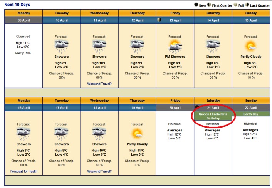
Task: Click the partly cloudy icon for 15 April
Action: coord(251,45)
